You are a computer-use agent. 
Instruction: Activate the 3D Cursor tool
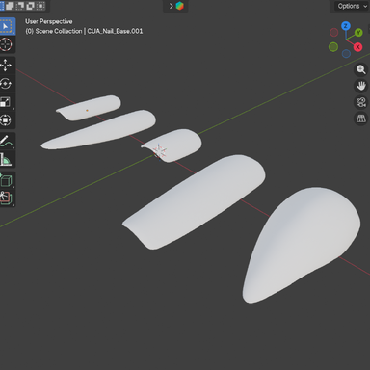[x=7, y=44]
